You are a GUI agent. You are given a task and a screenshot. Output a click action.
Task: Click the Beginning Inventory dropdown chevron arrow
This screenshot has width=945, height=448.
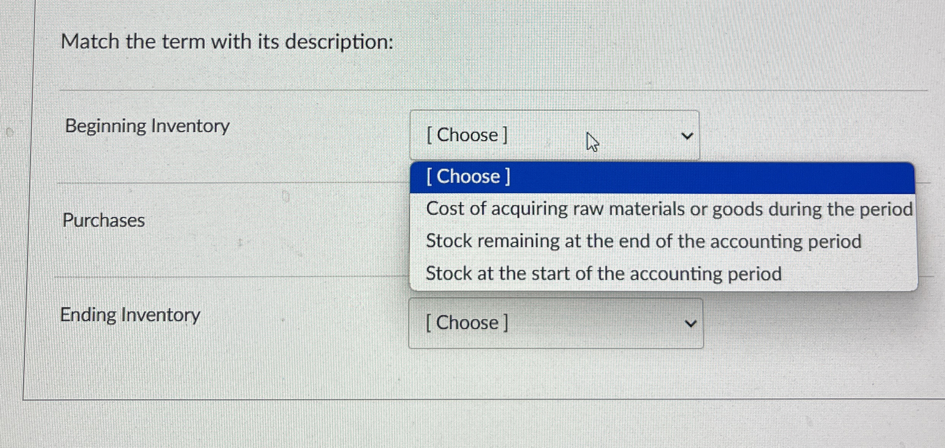[x=687, y=136]
